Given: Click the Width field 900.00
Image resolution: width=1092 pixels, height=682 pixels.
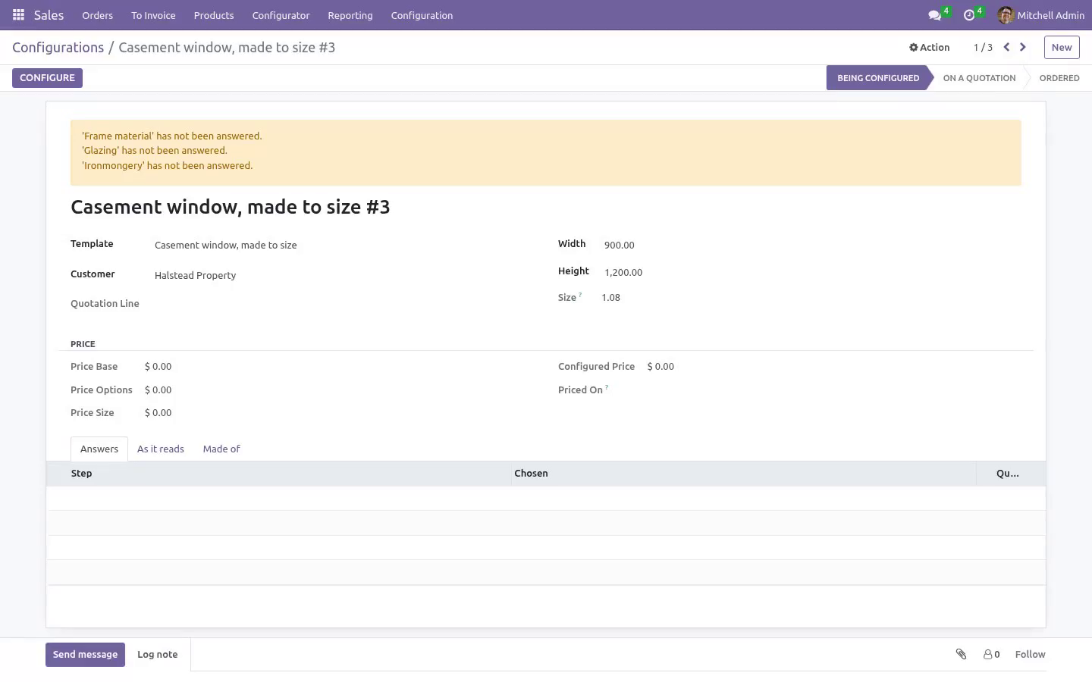Looking at the screenshot, I should (620, 245).
